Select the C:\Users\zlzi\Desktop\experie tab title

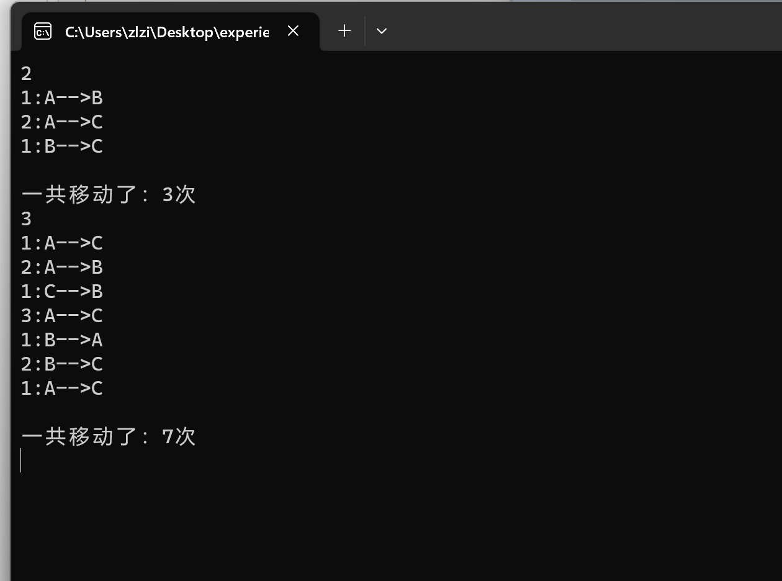166,32
